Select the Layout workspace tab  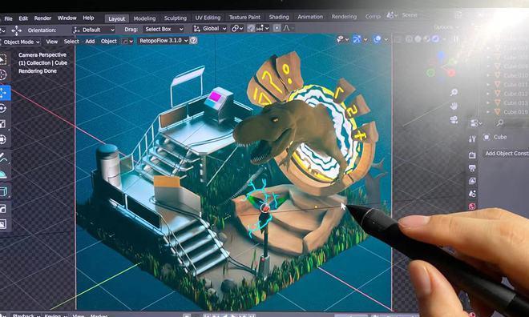click(x=117, y=19)
